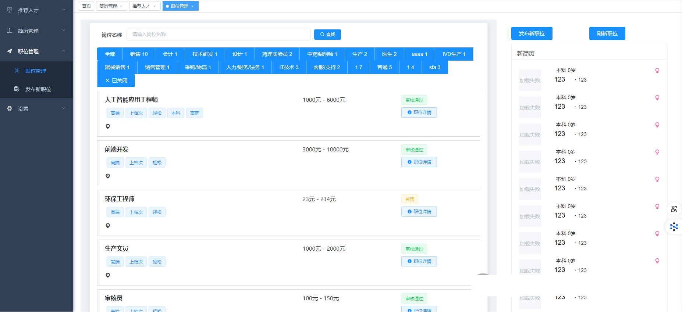The height and width of the screenshot is (312, 682).
Task: Select the 已关闭 filter tab
Action: coord(116,80)
